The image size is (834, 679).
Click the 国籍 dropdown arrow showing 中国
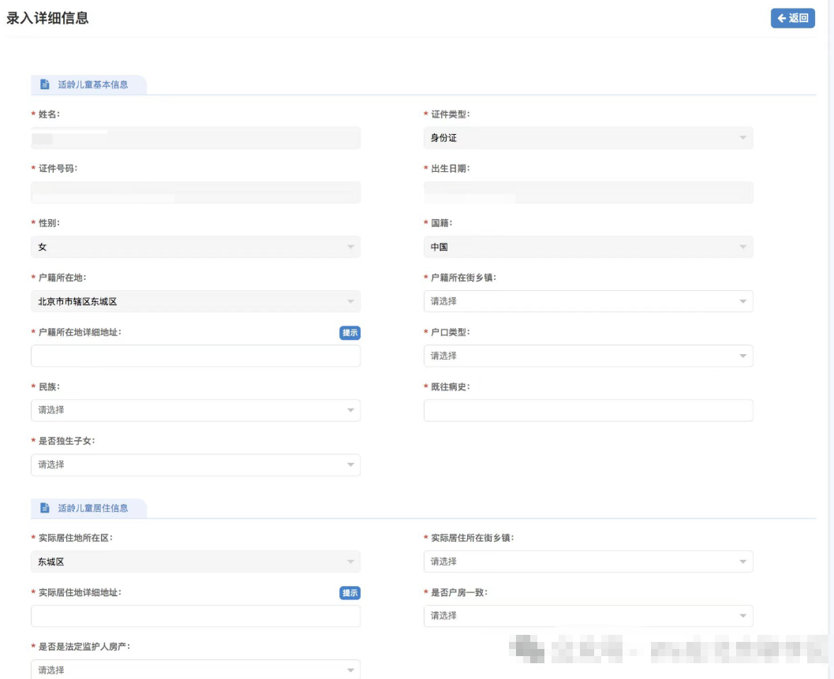pos(742,247)
